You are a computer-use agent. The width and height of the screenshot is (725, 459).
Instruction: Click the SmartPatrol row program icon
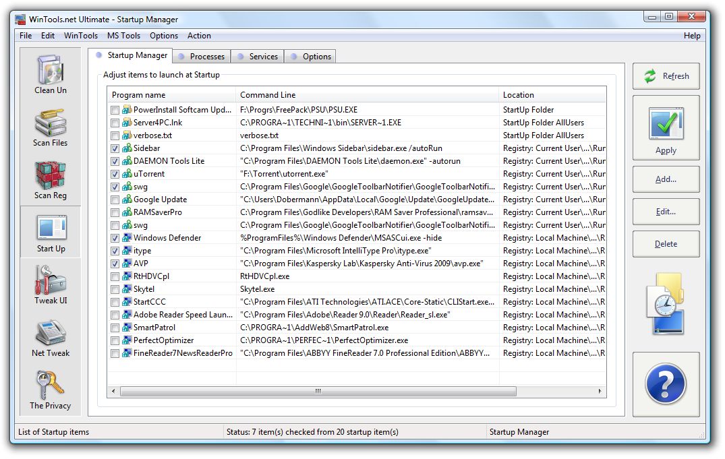(127, 328)
